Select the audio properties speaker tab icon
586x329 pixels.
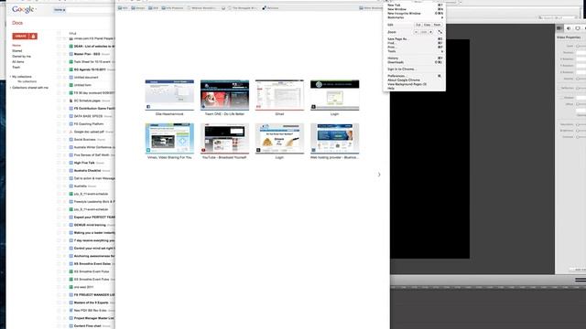pos(569,28)
